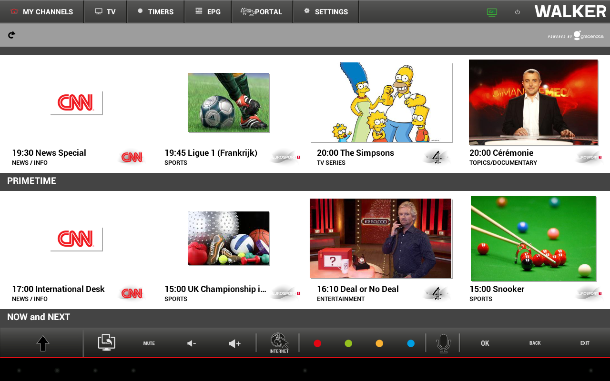Tap the screen swap source icon
Viewport: 610px width, 381px height.
pos(107,342)
